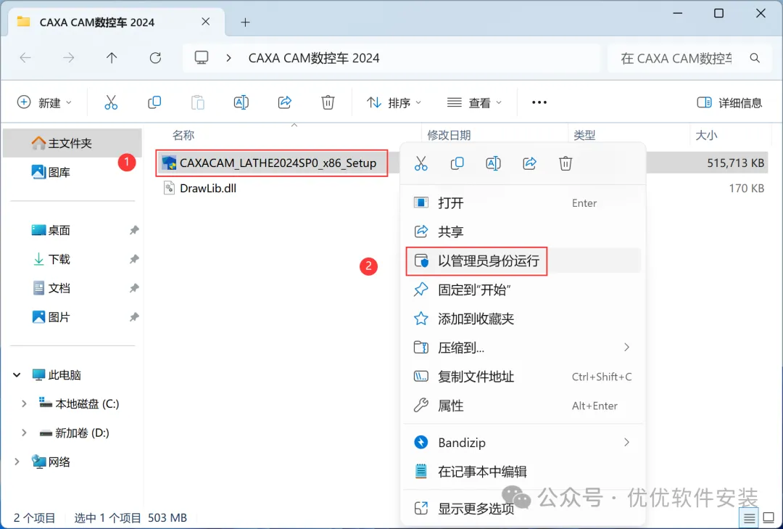Click the This PC monitor icon in the address bar

point(202,58)
